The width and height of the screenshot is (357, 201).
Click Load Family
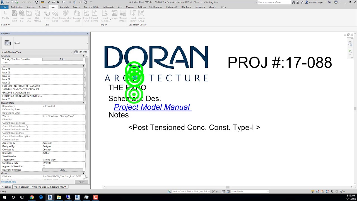point(133,16)
